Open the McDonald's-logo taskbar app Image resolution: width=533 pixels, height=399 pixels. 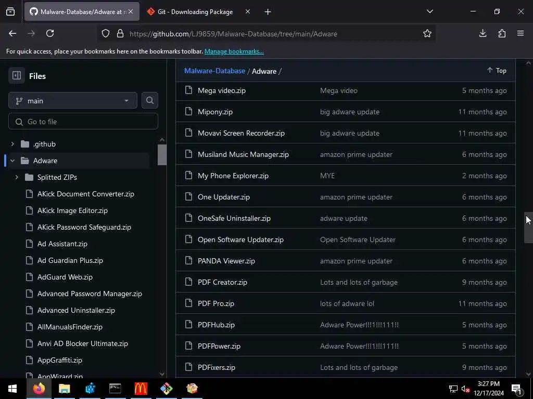(141, 389)
